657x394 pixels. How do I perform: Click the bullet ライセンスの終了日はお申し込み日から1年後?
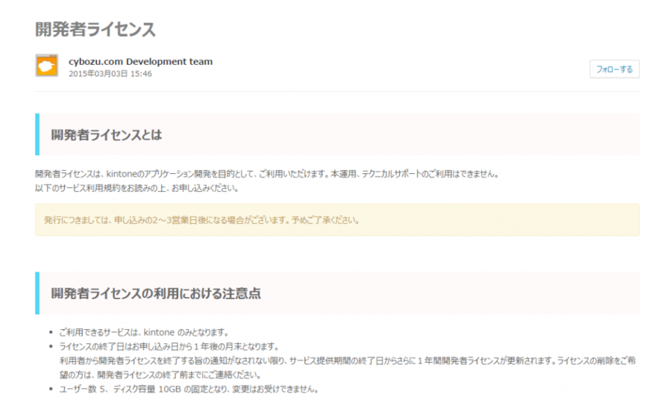pyautogui.click(x=169, y=346)
